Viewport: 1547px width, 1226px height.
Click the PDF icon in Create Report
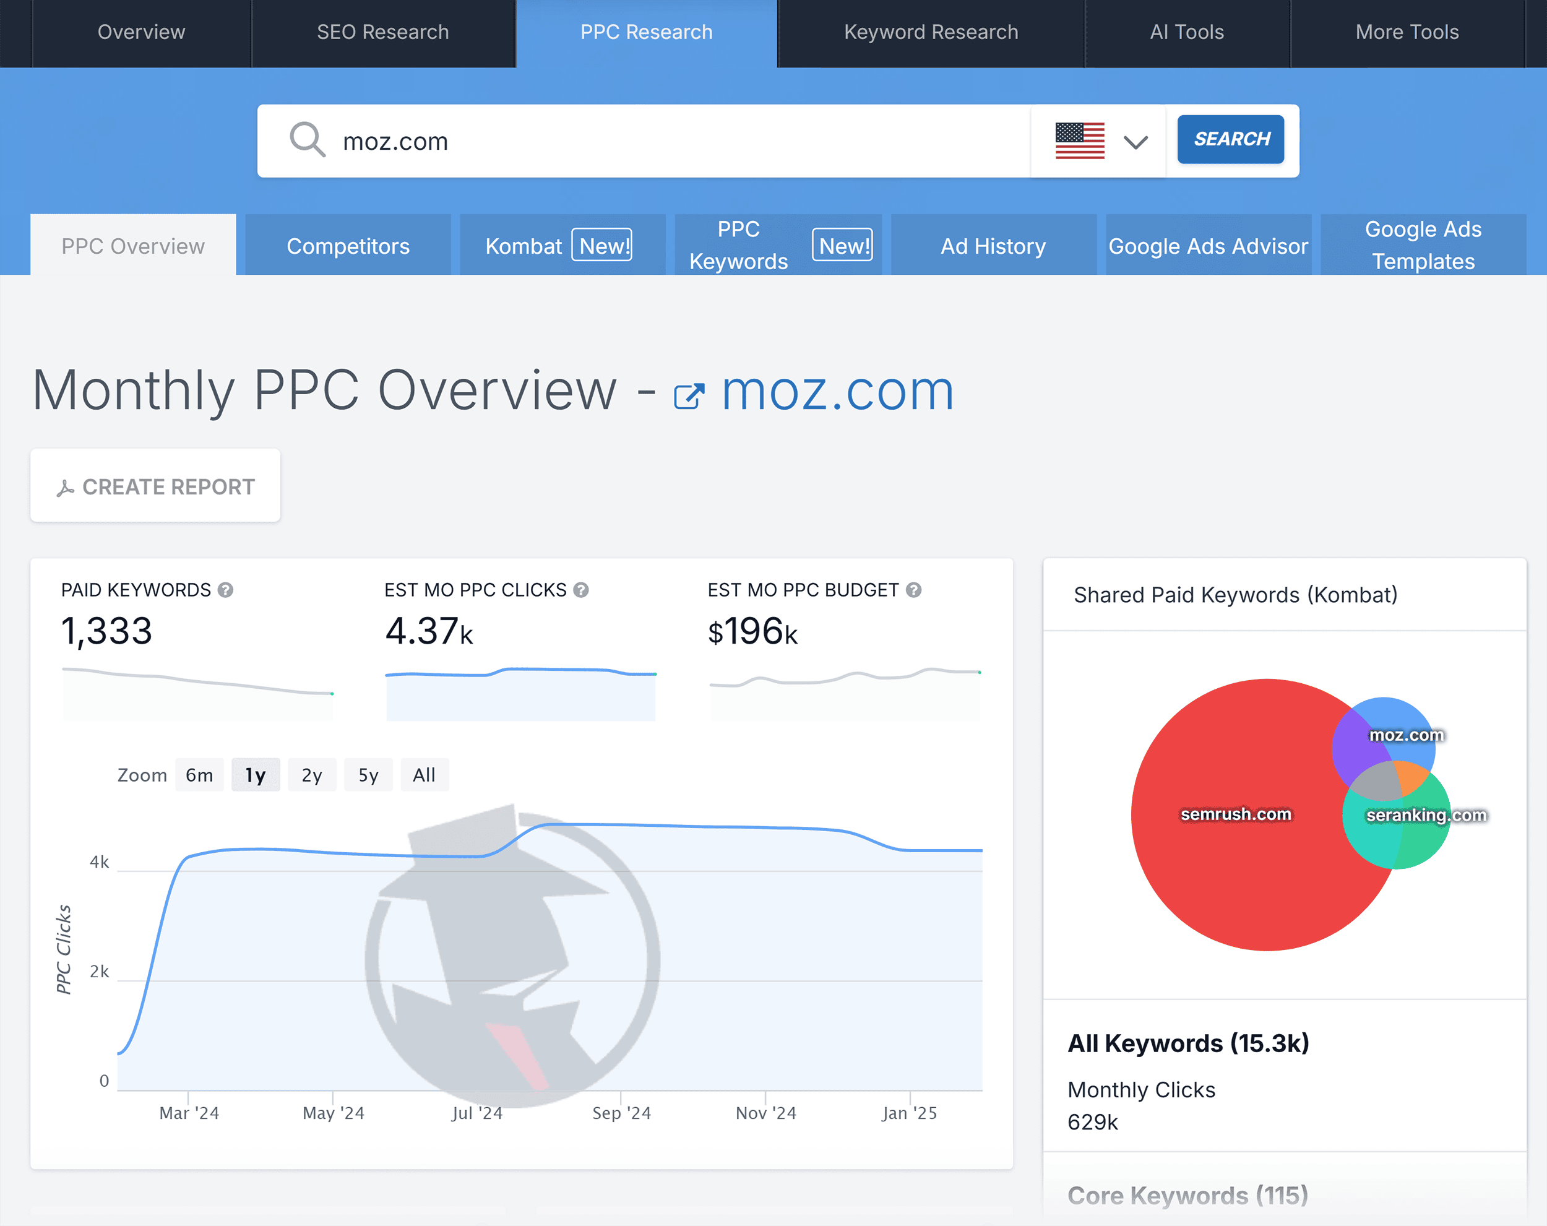click(66, 488)
